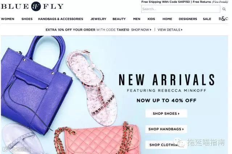Open the KIDS category
Screen dimensions: 232x154
[x=151, y=19]
